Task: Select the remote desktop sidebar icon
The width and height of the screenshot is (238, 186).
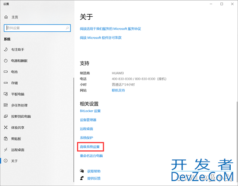Action: [6, 150]
